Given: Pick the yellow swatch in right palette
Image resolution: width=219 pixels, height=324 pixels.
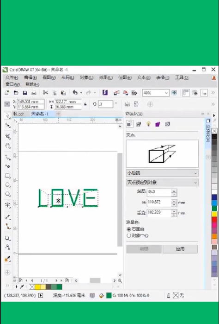Looking at the screenshot, I should pos(214,214).
